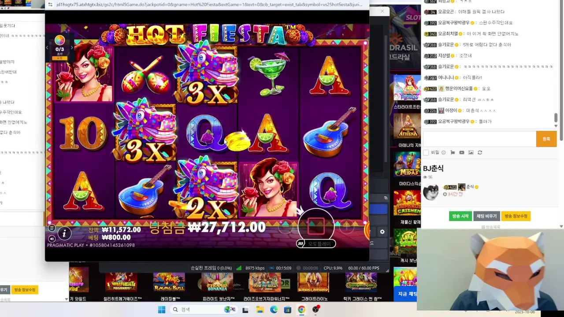Click the 등록 chat submit button
564x317 pixels.
click(546, 139)
